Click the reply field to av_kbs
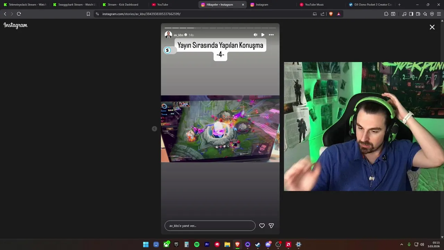Viewport: 444px width, 250px height. (x=210, y=226)
